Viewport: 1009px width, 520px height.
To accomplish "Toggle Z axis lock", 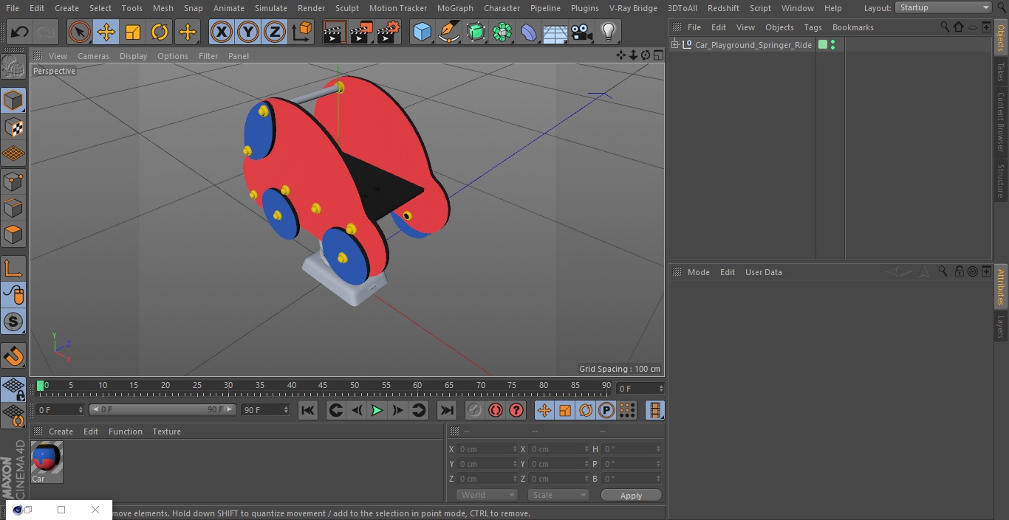I will click(275, 32).
